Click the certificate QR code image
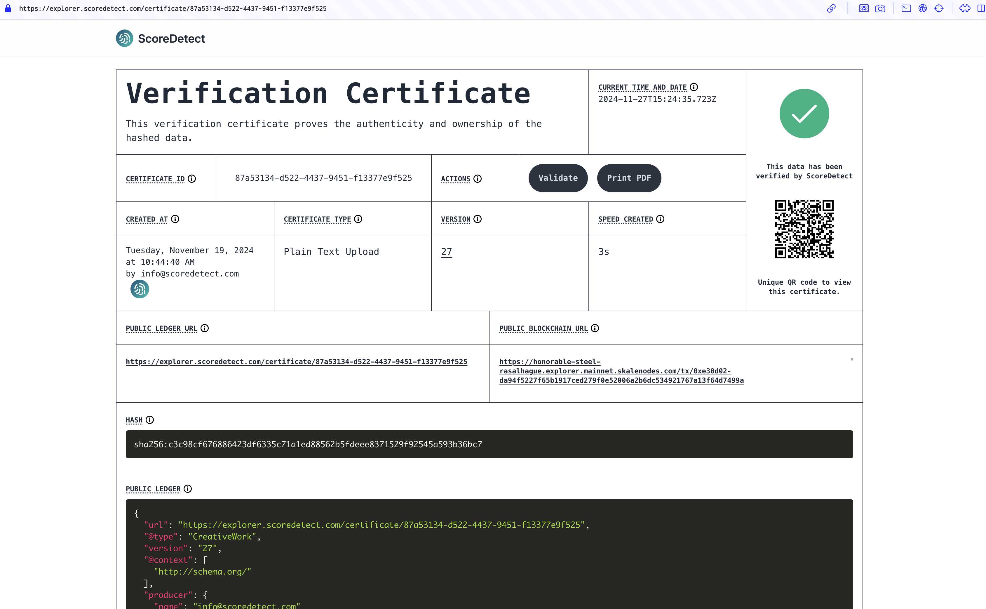986x609 pixels. click(804, 229)
